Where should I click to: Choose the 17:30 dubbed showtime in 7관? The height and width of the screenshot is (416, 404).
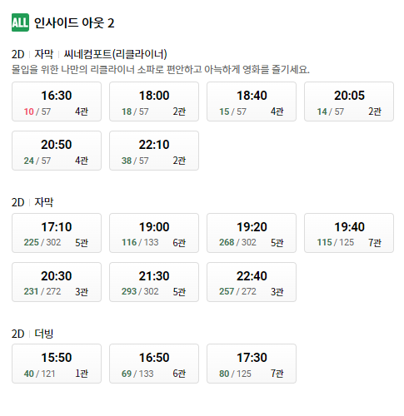252,364
